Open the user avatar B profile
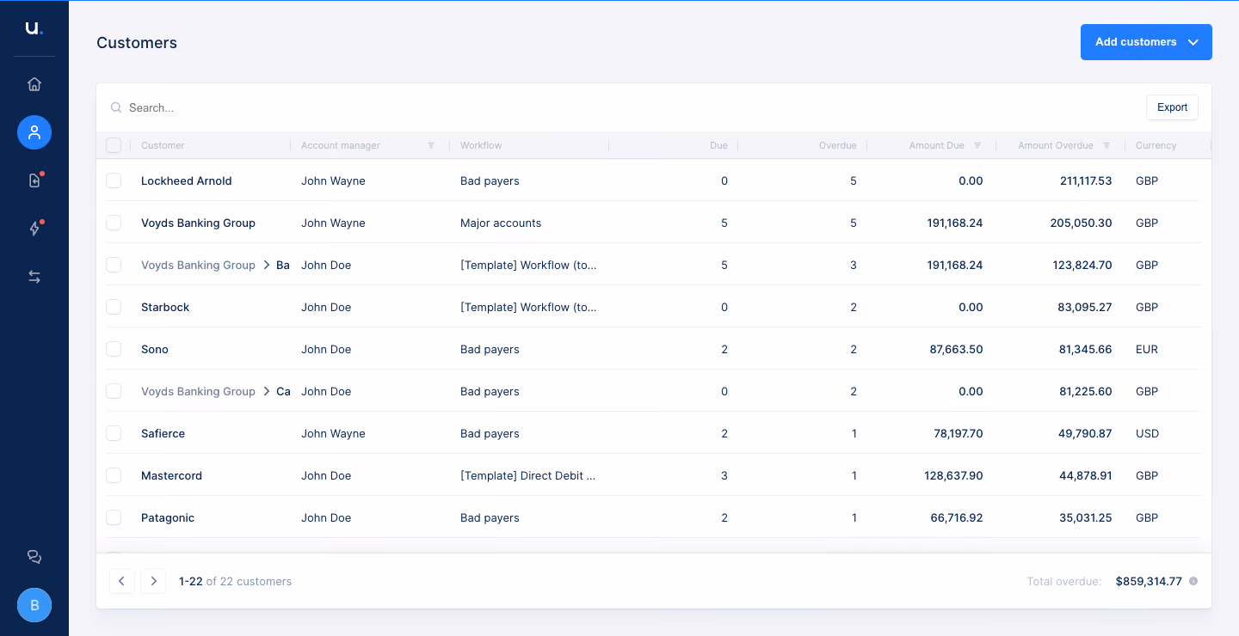Screen dimensions: 1239x636 tap(34, 605)
